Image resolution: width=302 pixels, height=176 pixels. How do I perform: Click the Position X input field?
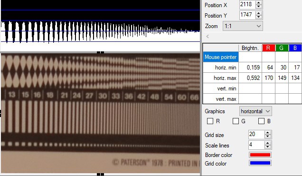(x=247, y=4)
